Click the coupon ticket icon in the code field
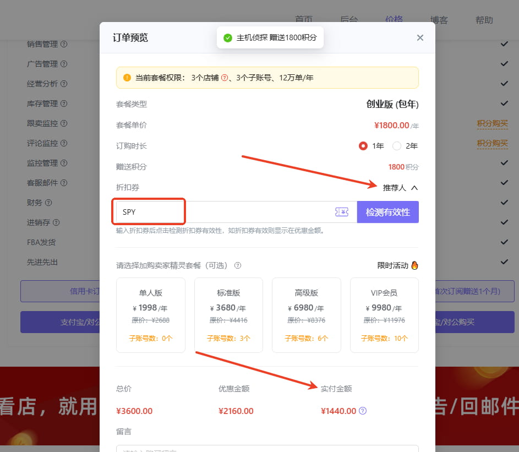Image resolution: width=519 pixels, height=452 pixels. (x=341, y=211)
